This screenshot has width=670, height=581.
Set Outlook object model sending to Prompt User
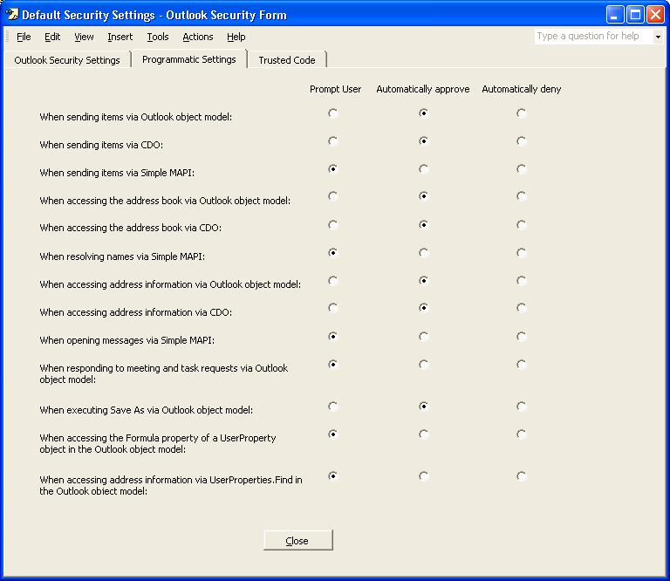click(333, 113)
